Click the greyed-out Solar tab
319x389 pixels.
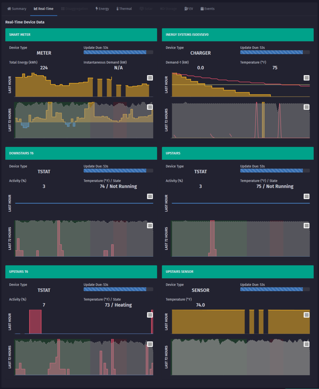(x=146, y=9)
